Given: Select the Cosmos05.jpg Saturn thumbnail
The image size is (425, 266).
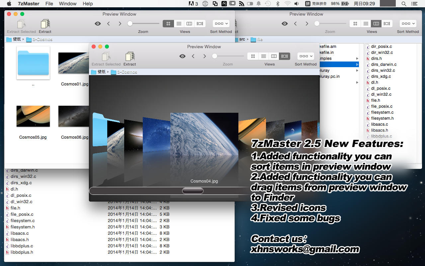Looking at the screenshot, I should click(33, 116).
